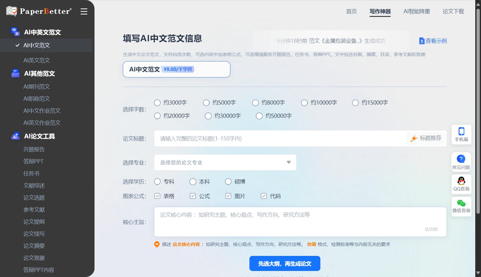
Task: Click the page vertical scrollbar
Action: pyautogui.click(x=478, y=112)
